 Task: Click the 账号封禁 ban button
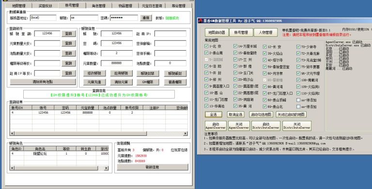[148, 73]
